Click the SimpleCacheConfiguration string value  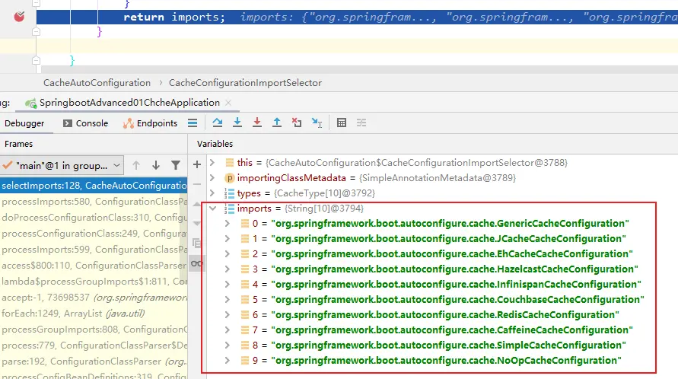click(x=448, y=346)
